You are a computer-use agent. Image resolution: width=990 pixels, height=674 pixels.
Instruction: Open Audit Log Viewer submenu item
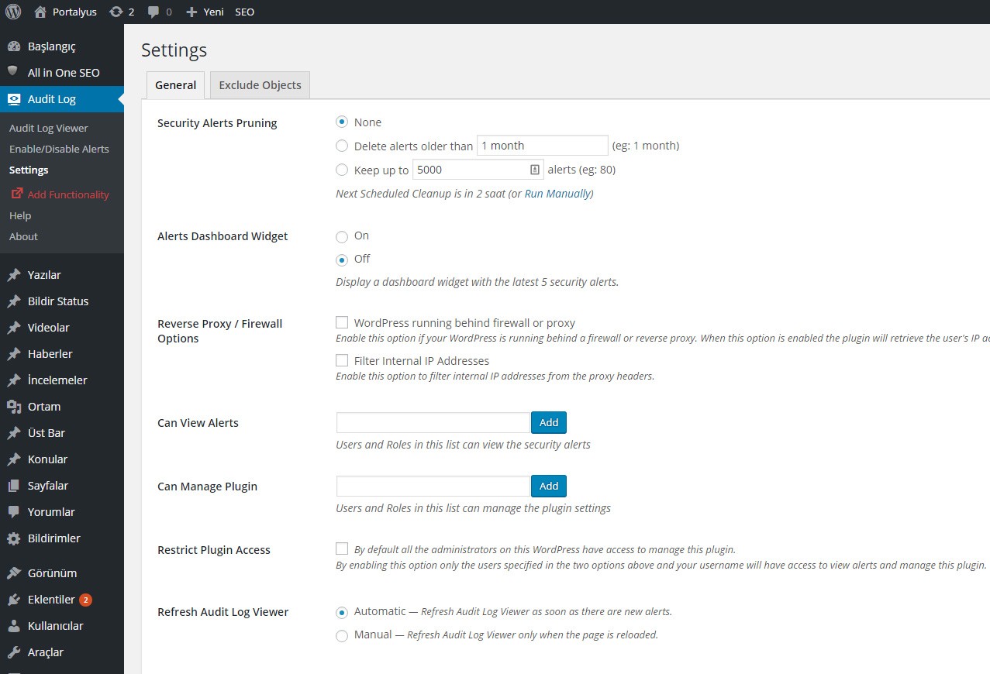[49, 128]
